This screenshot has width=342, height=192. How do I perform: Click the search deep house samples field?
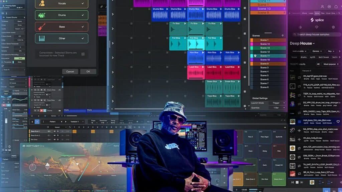click(314, 34)
